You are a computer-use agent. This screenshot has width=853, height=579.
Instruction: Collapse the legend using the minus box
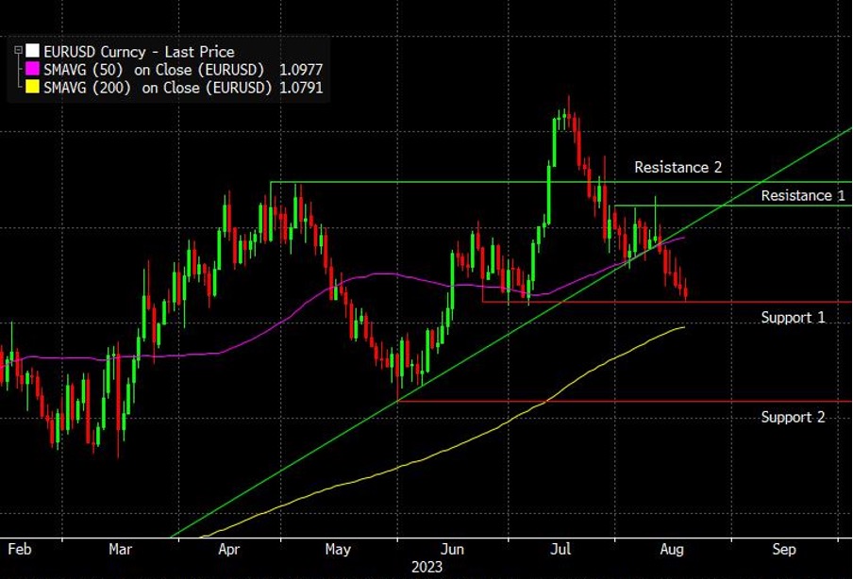point(18,50)
